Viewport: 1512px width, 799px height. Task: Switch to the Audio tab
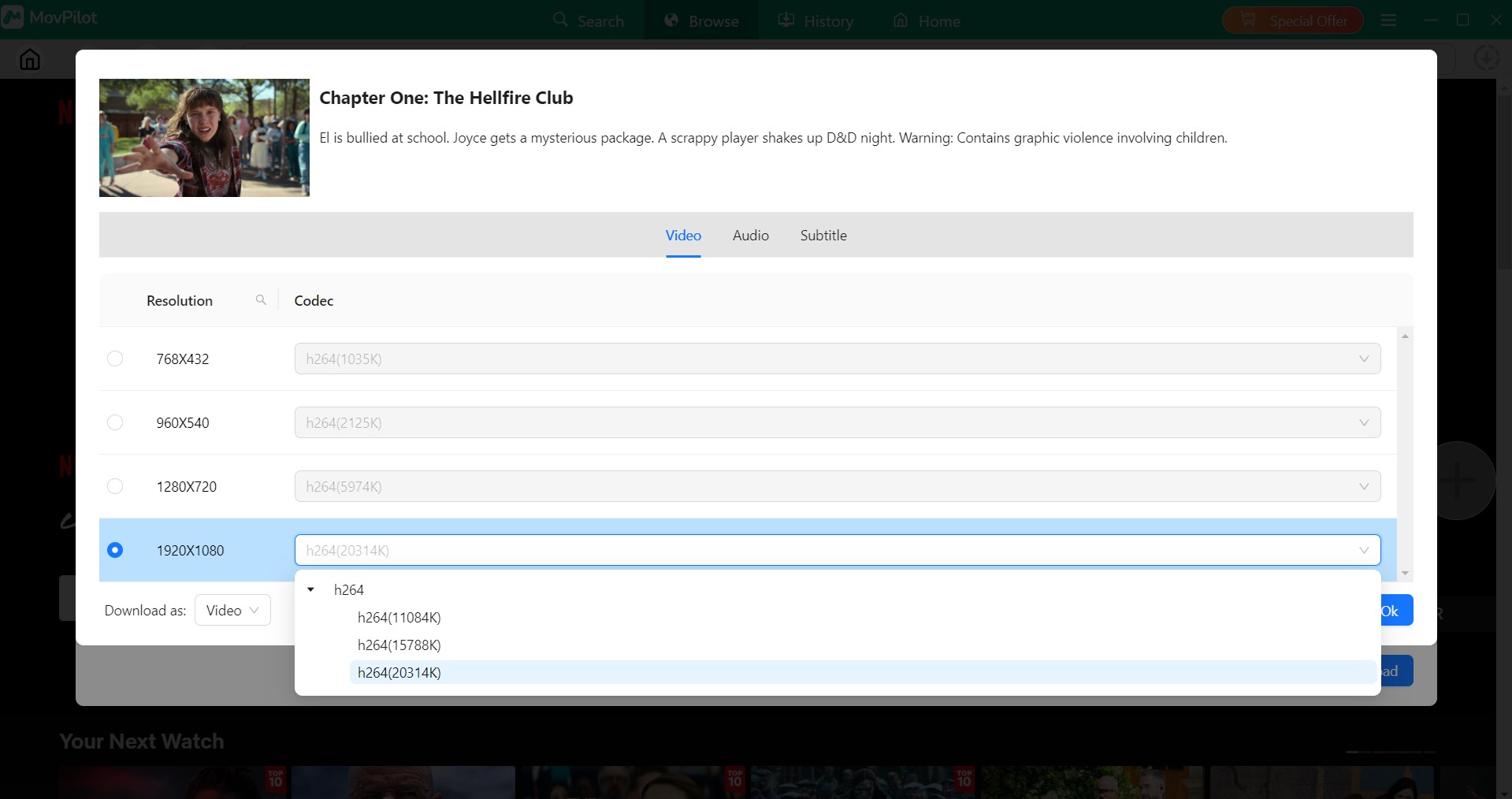click(x=749, y=235)
